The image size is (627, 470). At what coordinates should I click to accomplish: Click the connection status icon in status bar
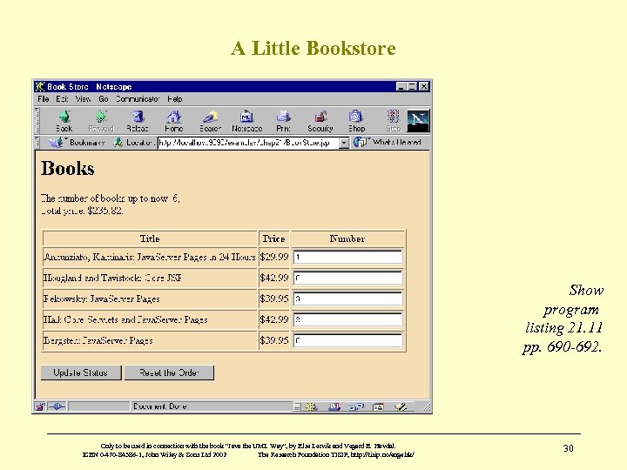tap(57, 406)
